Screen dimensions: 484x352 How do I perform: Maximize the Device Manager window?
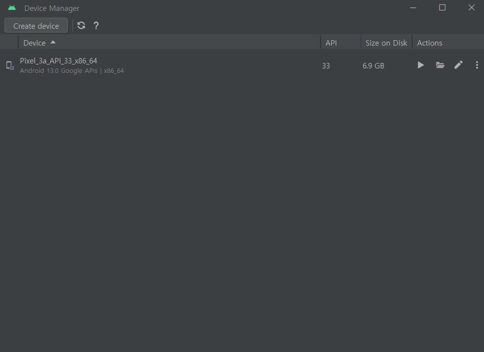tap(442, 8)
